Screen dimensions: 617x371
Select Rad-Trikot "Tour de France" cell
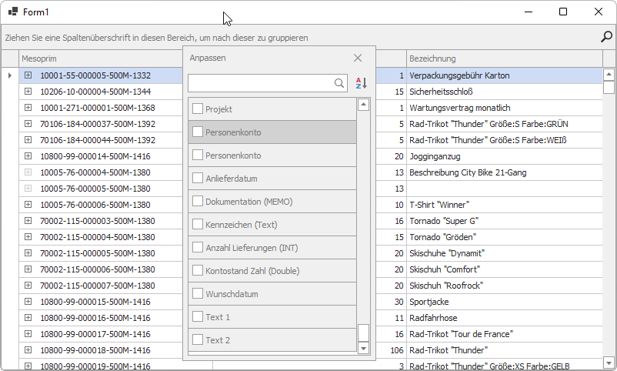click(505, 333)
